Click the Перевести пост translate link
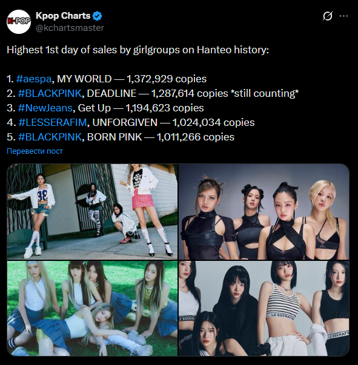 pos(35,151)
